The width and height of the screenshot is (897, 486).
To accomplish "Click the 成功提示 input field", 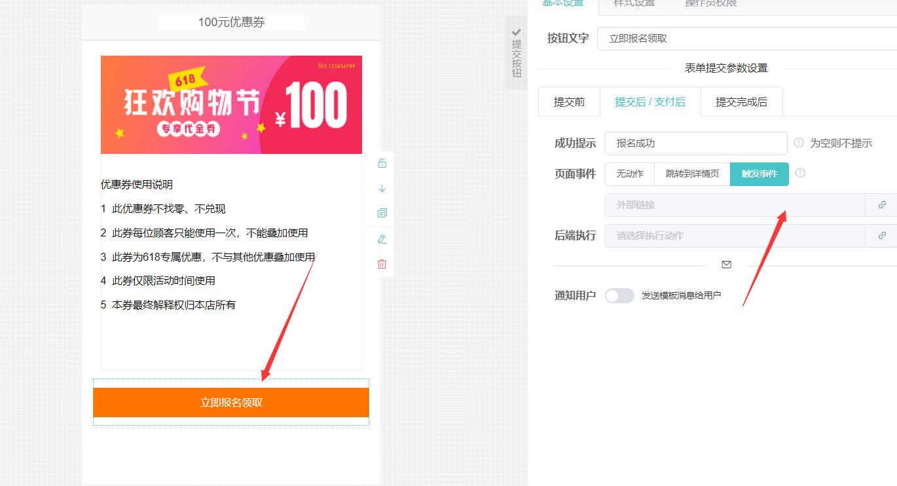I will point(696,143).
